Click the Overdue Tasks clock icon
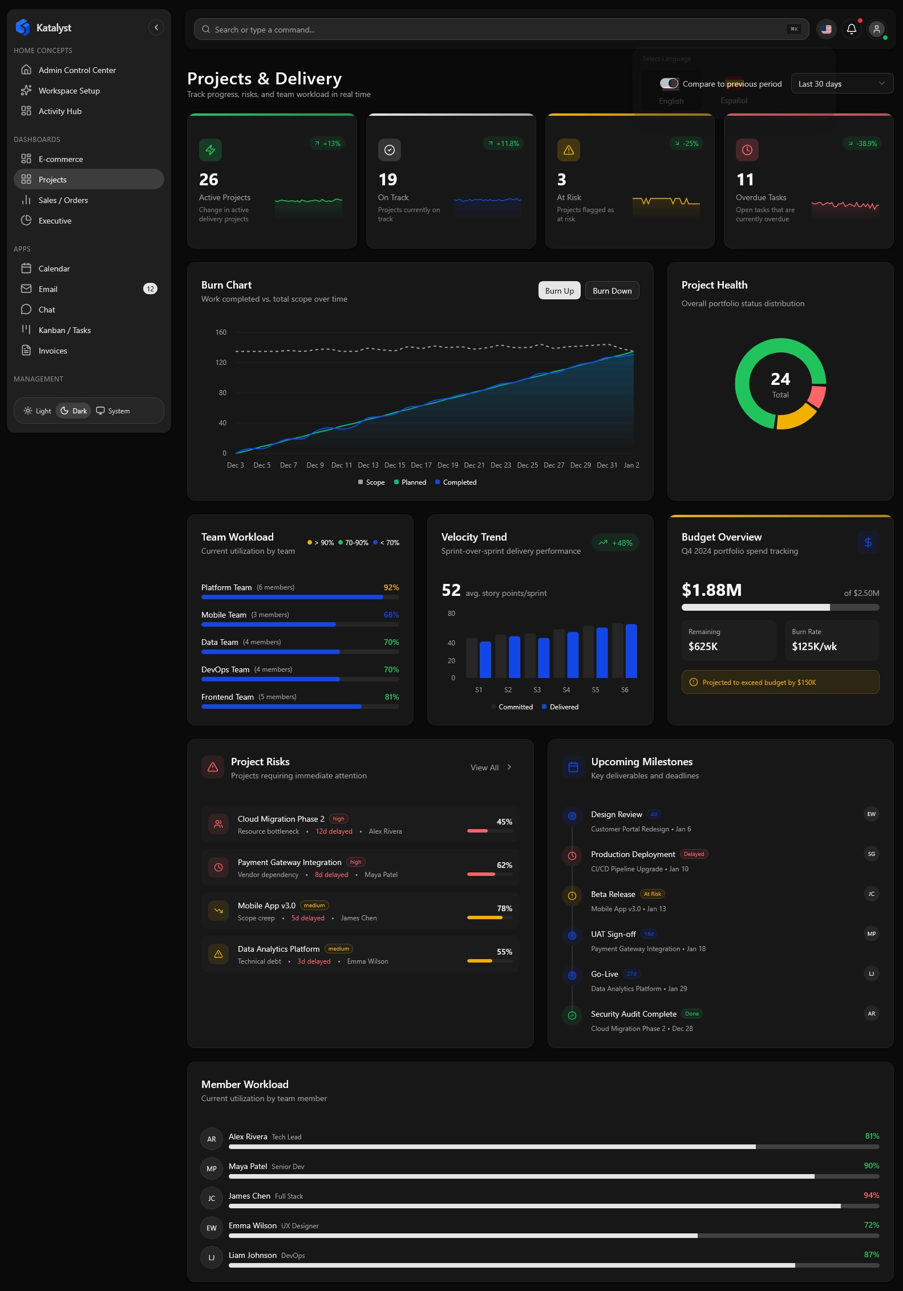The image size is (903, 1291). pos(747,150)
